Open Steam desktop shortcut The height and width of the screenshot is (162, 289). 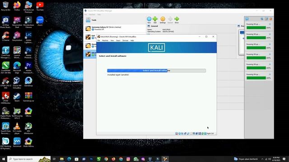coord(17,97)
